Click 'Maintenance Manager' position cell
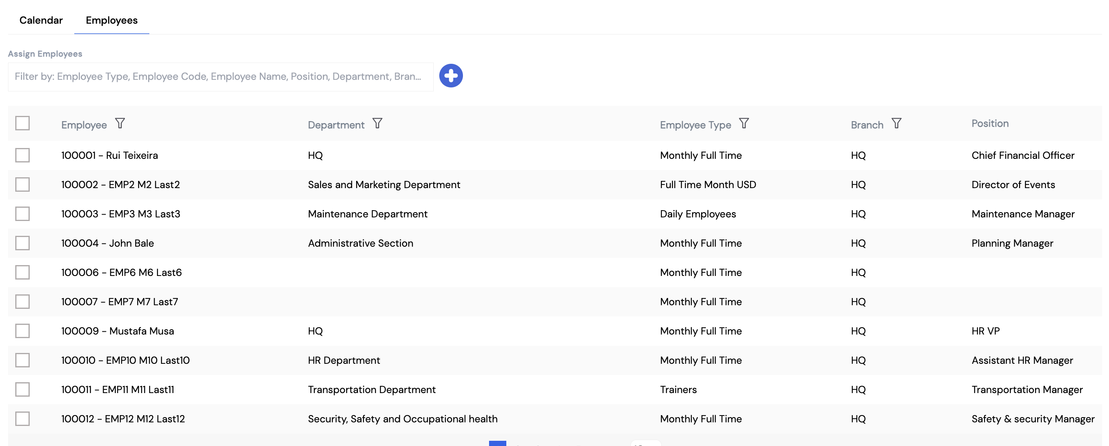This screenshot has width=1109, height=446. (1023, 214)
